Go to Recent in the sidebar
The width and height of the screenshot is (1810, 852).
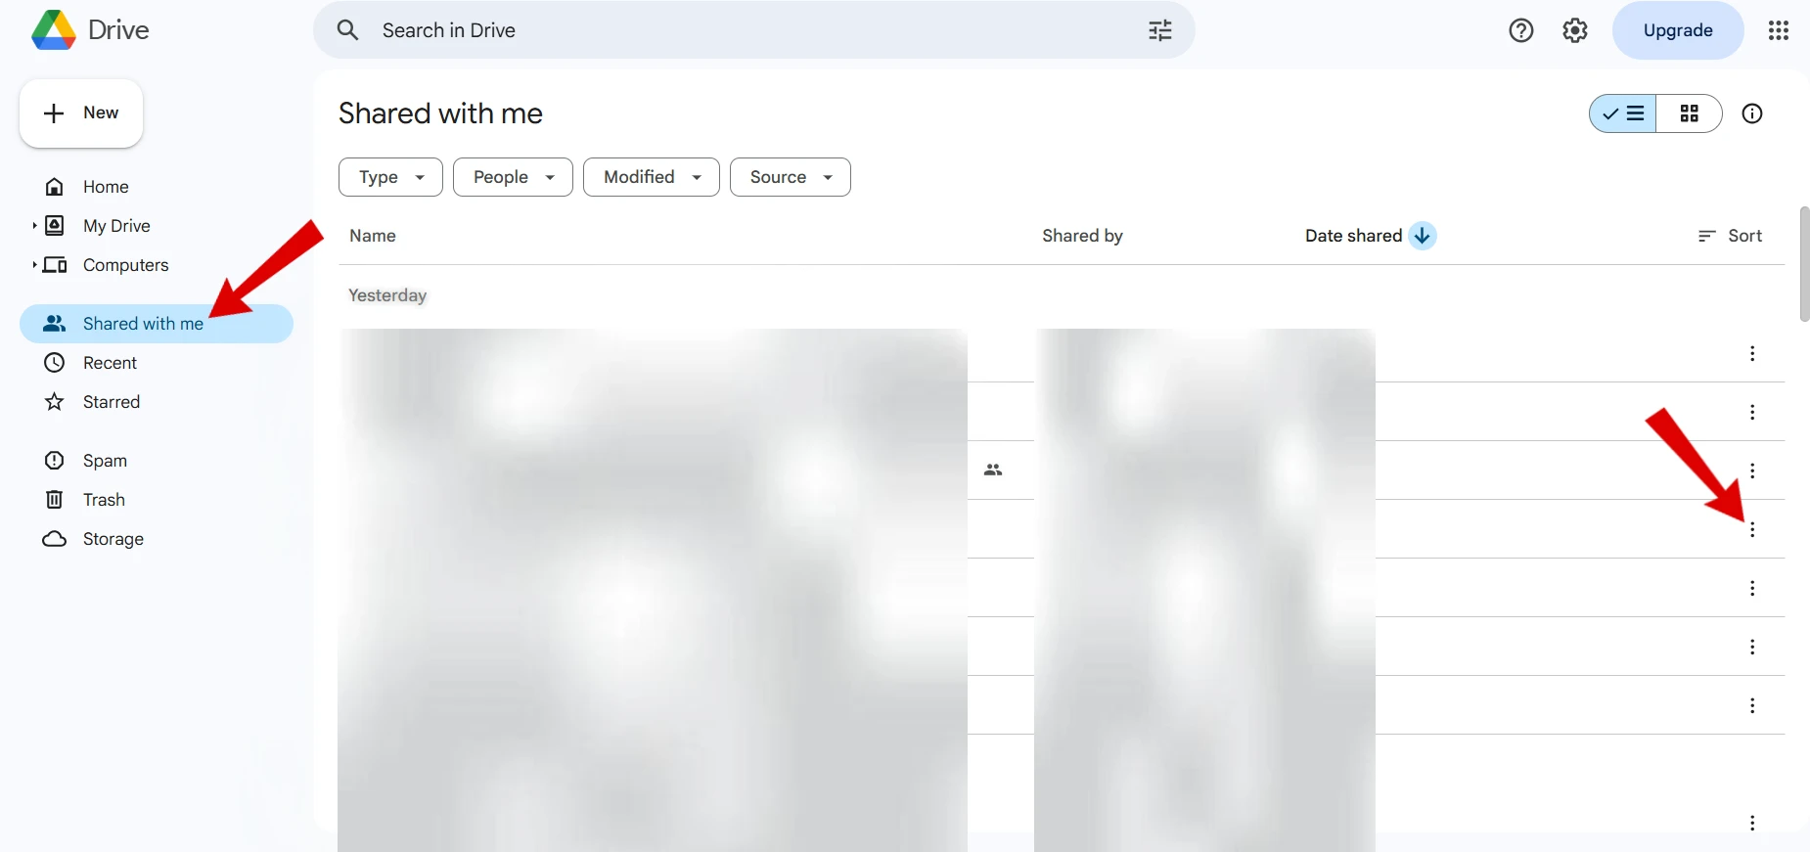[x=110, y=363]
